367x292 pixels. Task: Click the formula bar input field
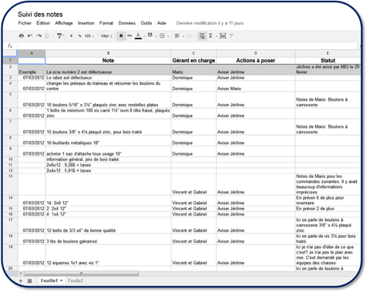[187, 46]
